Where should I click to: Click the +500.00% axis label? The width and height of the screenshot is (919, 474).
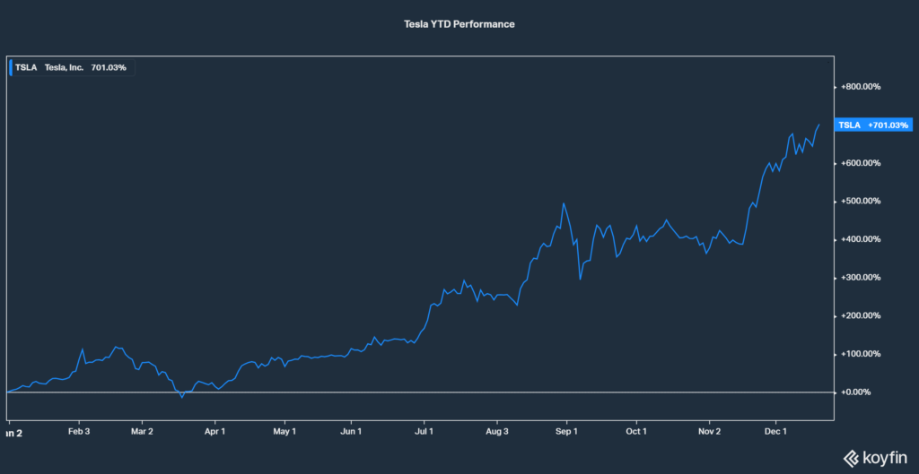point(861,202)
